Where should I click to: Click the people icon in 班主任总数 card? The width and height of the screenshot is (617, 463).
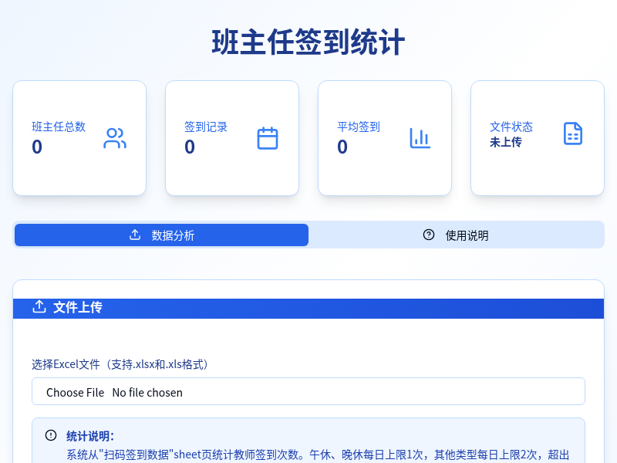click(115, 138)
